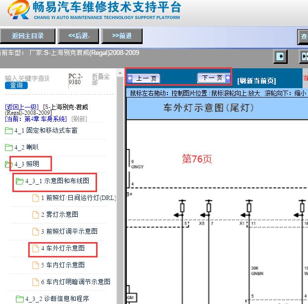Click sidebar scrollbar up arrow
The width and height of the screenshot is (308, 304).
click(120, 73)
